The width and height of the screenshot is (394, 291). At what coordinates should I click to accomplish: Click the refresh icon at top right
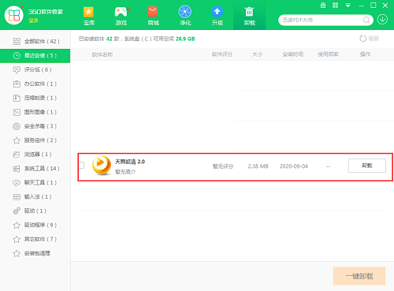(x=362, y=39)
